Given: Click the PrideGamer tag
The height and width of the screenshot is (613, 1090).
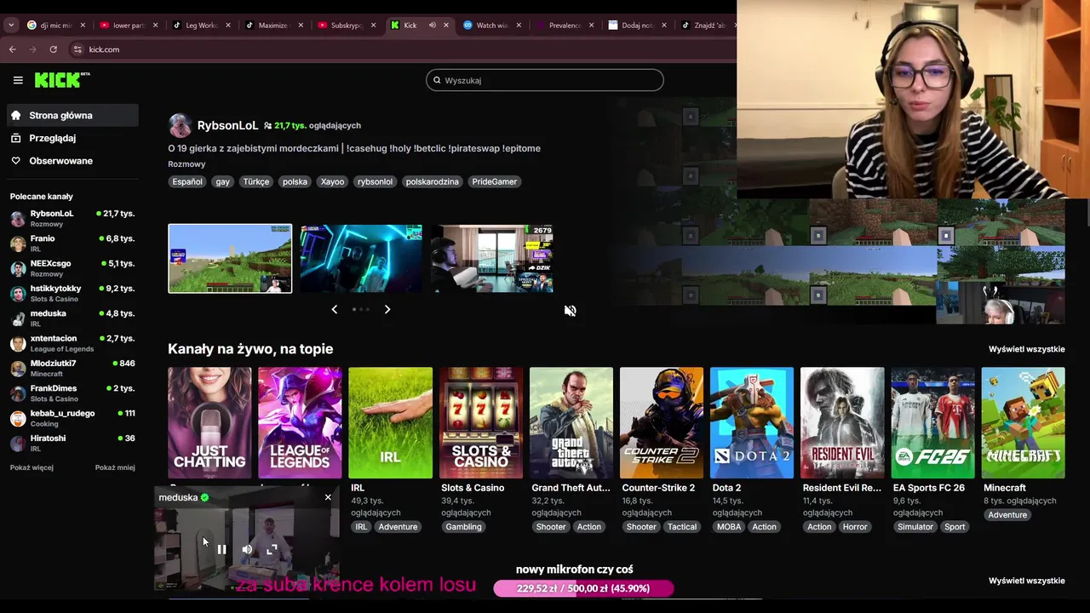Looking at the screenshot, I should (495, 181).
